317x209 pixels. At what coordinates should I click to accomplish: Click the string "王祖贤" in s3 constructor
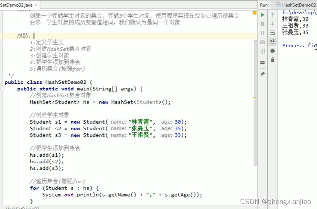140,135
